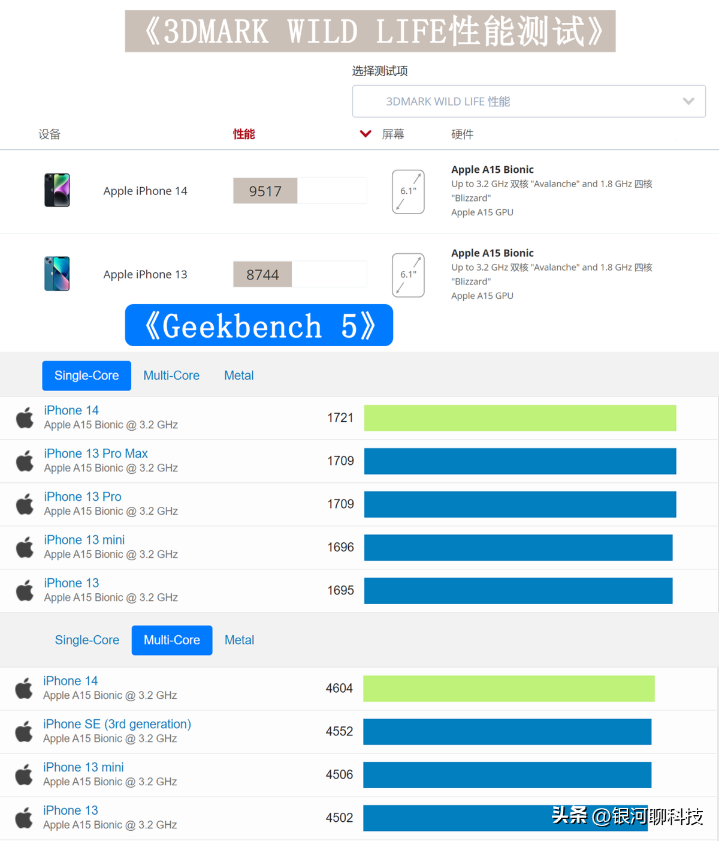Screen dimensions: 719x841
Task: Click the score value 1721
Action: coord(340,418)
